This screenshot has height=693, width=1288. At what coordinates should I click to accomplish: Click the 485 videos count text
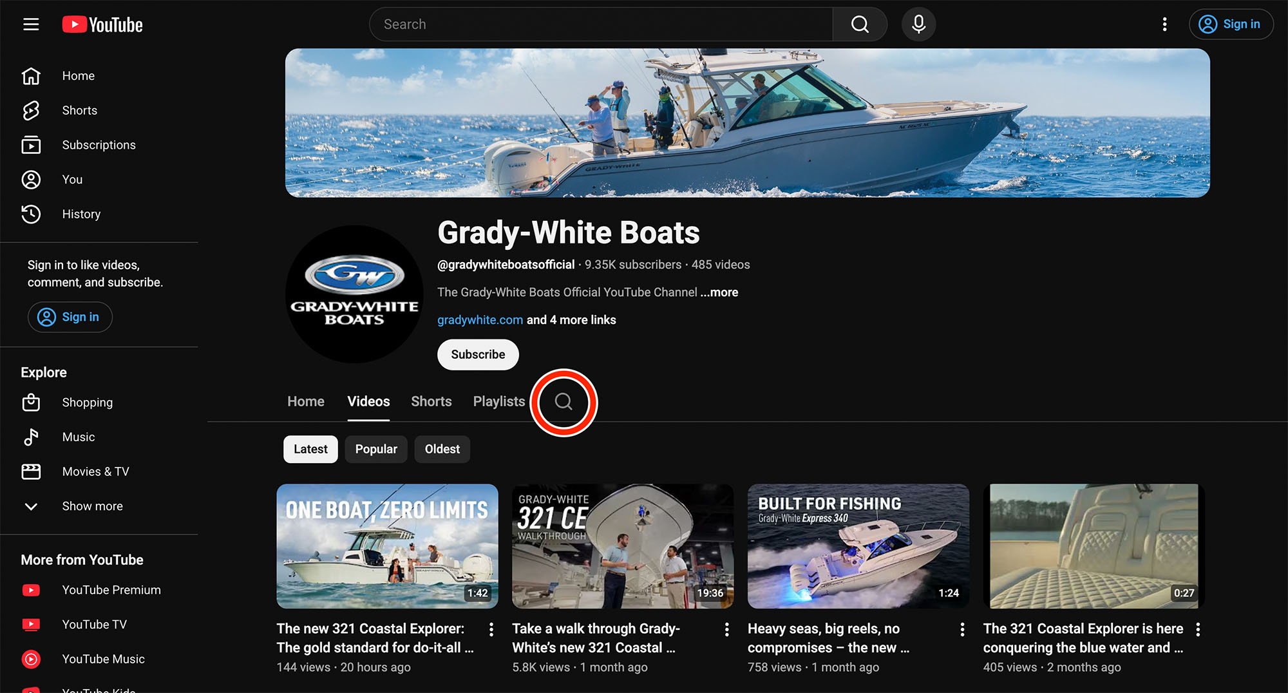coord(721,265)
